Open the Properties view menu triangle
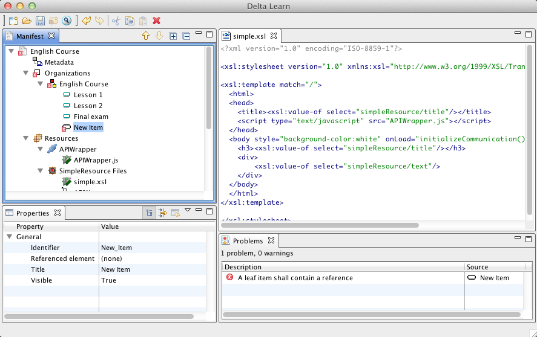The image size is (537, 337). pyautogui.click(x=187, y=210)
